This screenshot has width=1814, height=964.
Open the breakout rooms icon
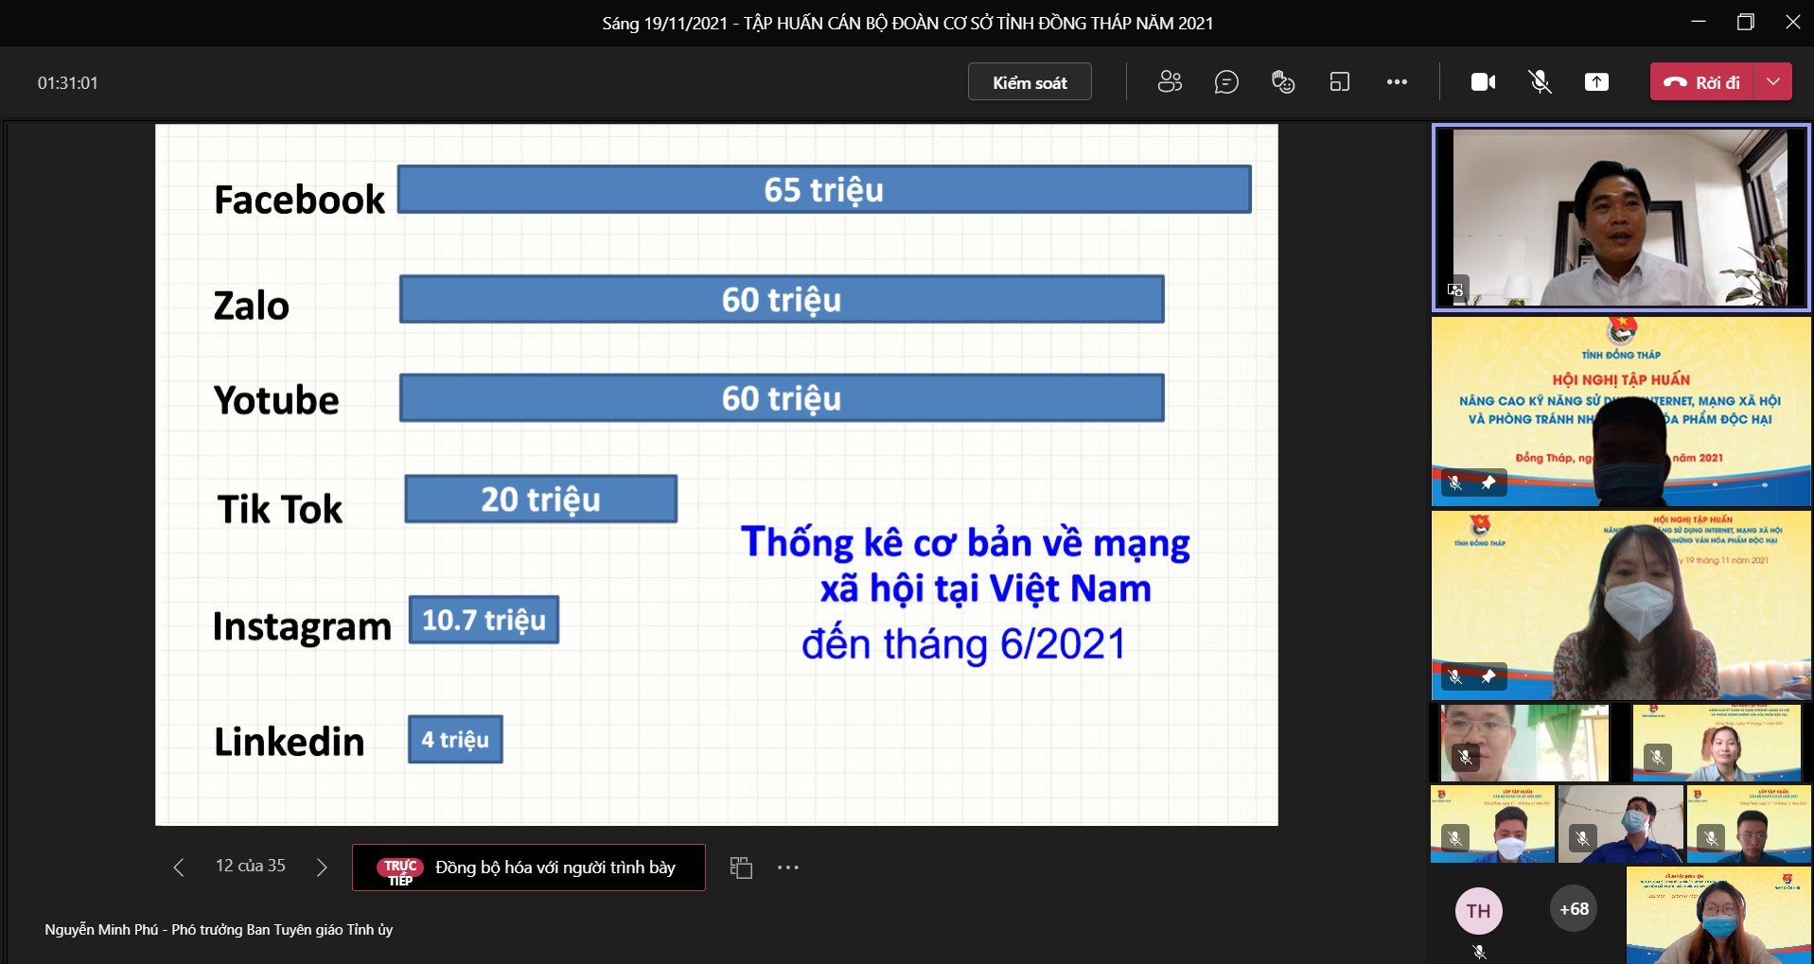pyautogui.click(x=1340, y=82)
